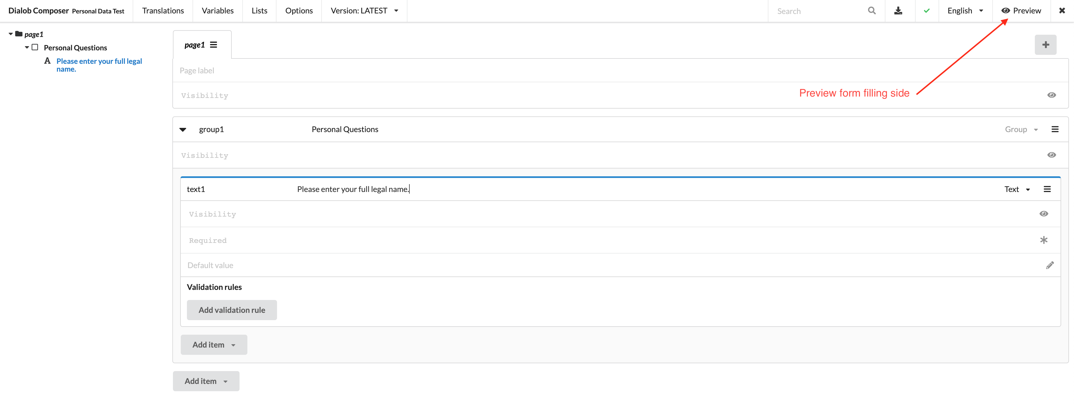The width and height of the screenshot is (1074, 408).
Task: Check the Personal Questions checkbox in the tree
Action: point(35,47)
